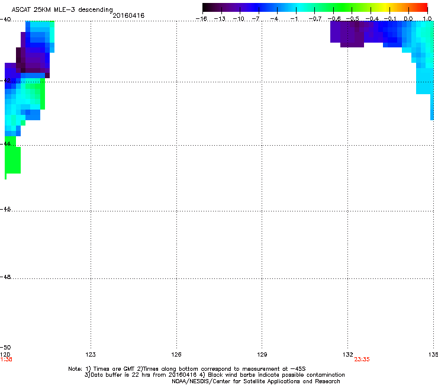This screenshot has height=385, width=438.
Task: Click the -0.4 color scale label
Action: (x=372, y=19)
